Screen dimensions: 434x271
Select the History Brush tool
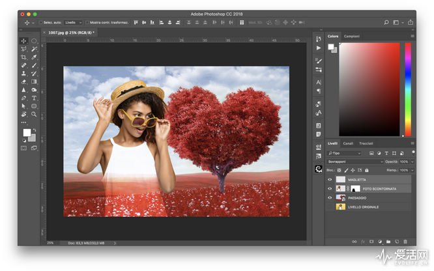click(x=34, y=74)
